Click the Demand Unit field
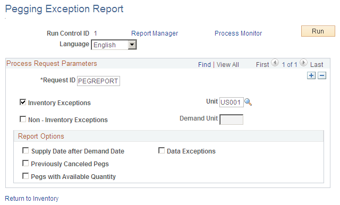Image resolution: width=340 pixels, height=205 pixels. [x=232, y=119]
